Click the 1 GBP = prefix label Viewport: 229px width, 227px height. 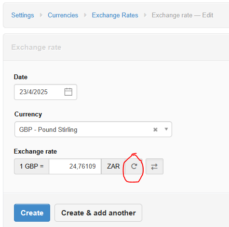point(31,166)
